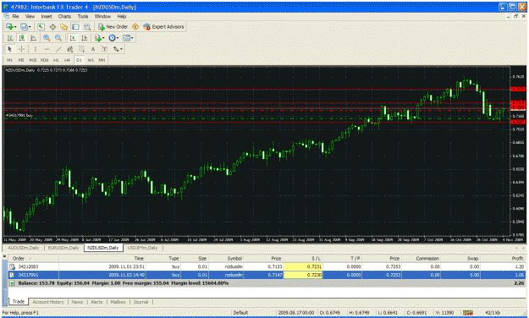The image size is (529, 318).
Task: Open the Charts menu
Action: coord(64,17)
